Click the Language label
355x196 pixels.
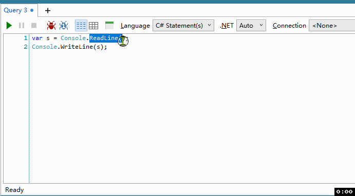135,26
